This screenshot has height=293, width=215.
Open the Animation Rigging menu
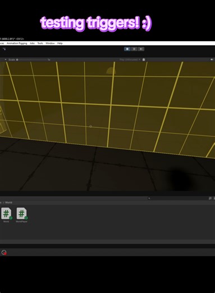click(17, 43)
